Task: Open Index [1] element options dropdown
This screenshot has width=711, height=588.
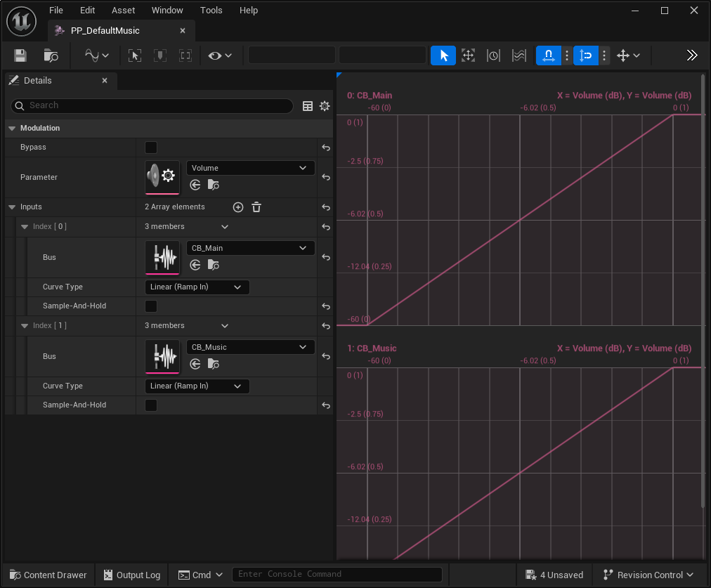Action: tap(224, 325)
